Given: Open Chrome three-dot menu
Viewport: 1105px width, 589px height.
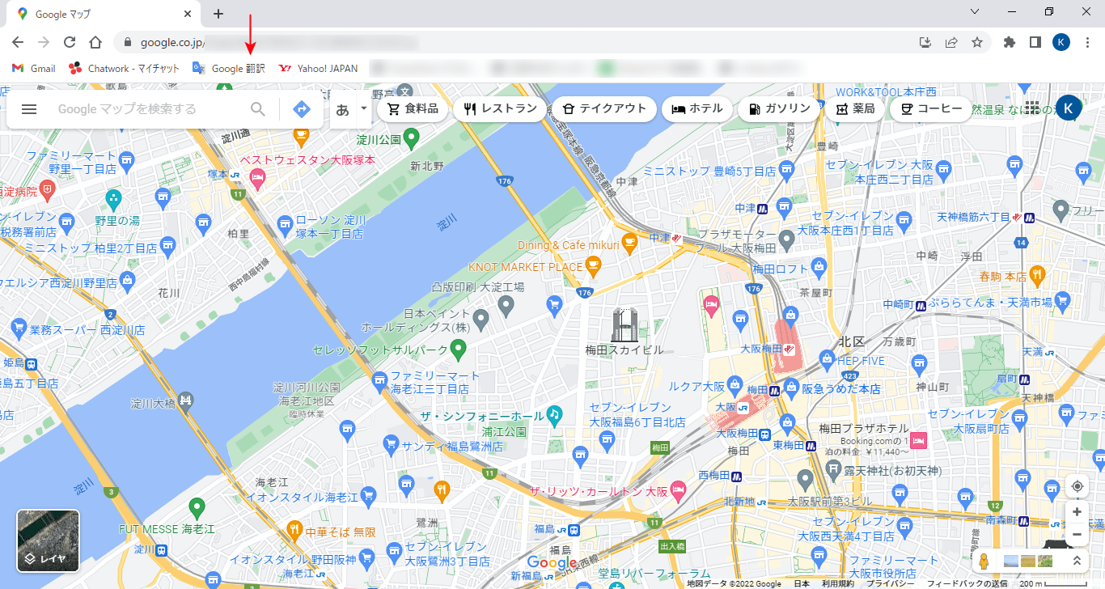Looking at the screenshot, I should tap(1087, 42).
